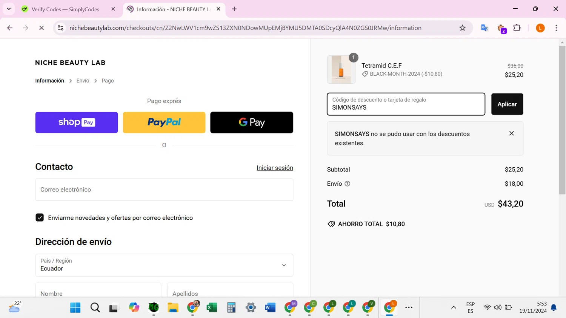
Task: Open the SimplyCodes extension with badge 2
Action: tap(501, 28)
